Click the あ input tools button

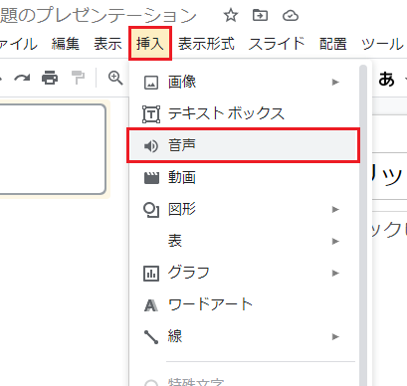click(x=387, y=79)
